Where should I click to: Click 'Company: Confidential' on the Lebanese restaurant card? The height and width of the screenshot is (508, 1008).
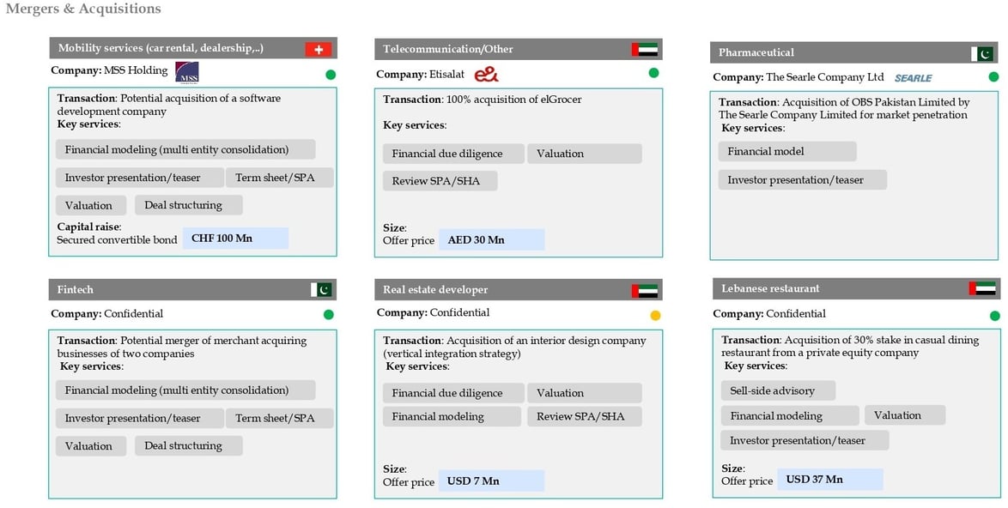(x=769, y=314)
